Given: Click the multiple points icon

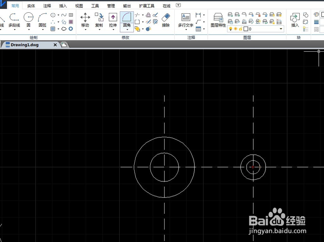Looking at the screenshot, I should (53, 22).
